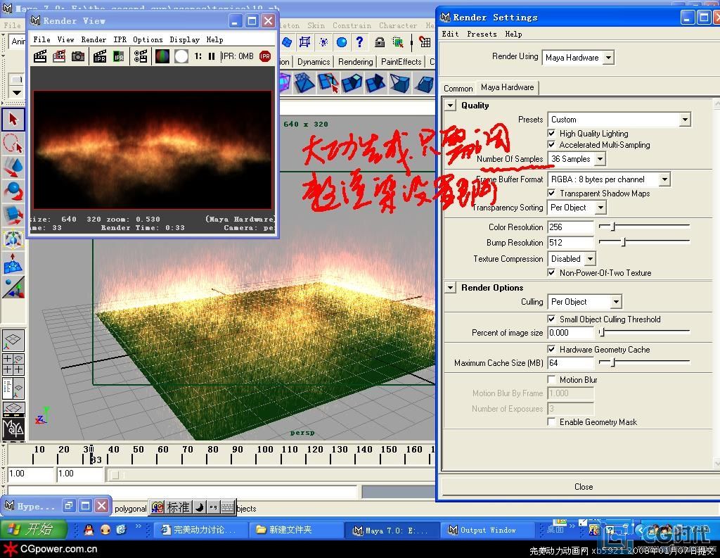720x558 pixels.
Task: Open the Render Using dropdown
Action: click(578, 58)
